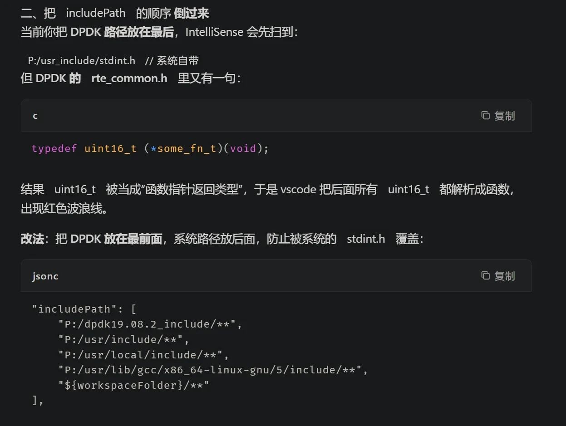The width and height of the screenshot is (566, 426).
Task: Click the copy icon in the c code block
Action: coord(485,116)
